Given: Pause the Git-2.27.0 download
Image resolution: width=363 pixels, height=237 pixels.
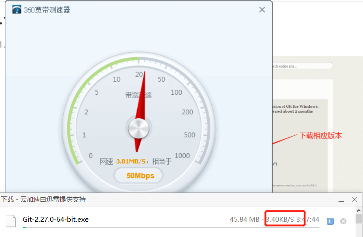Looking at the screenshot, I should pyautogui.click(x=330, y=221).
